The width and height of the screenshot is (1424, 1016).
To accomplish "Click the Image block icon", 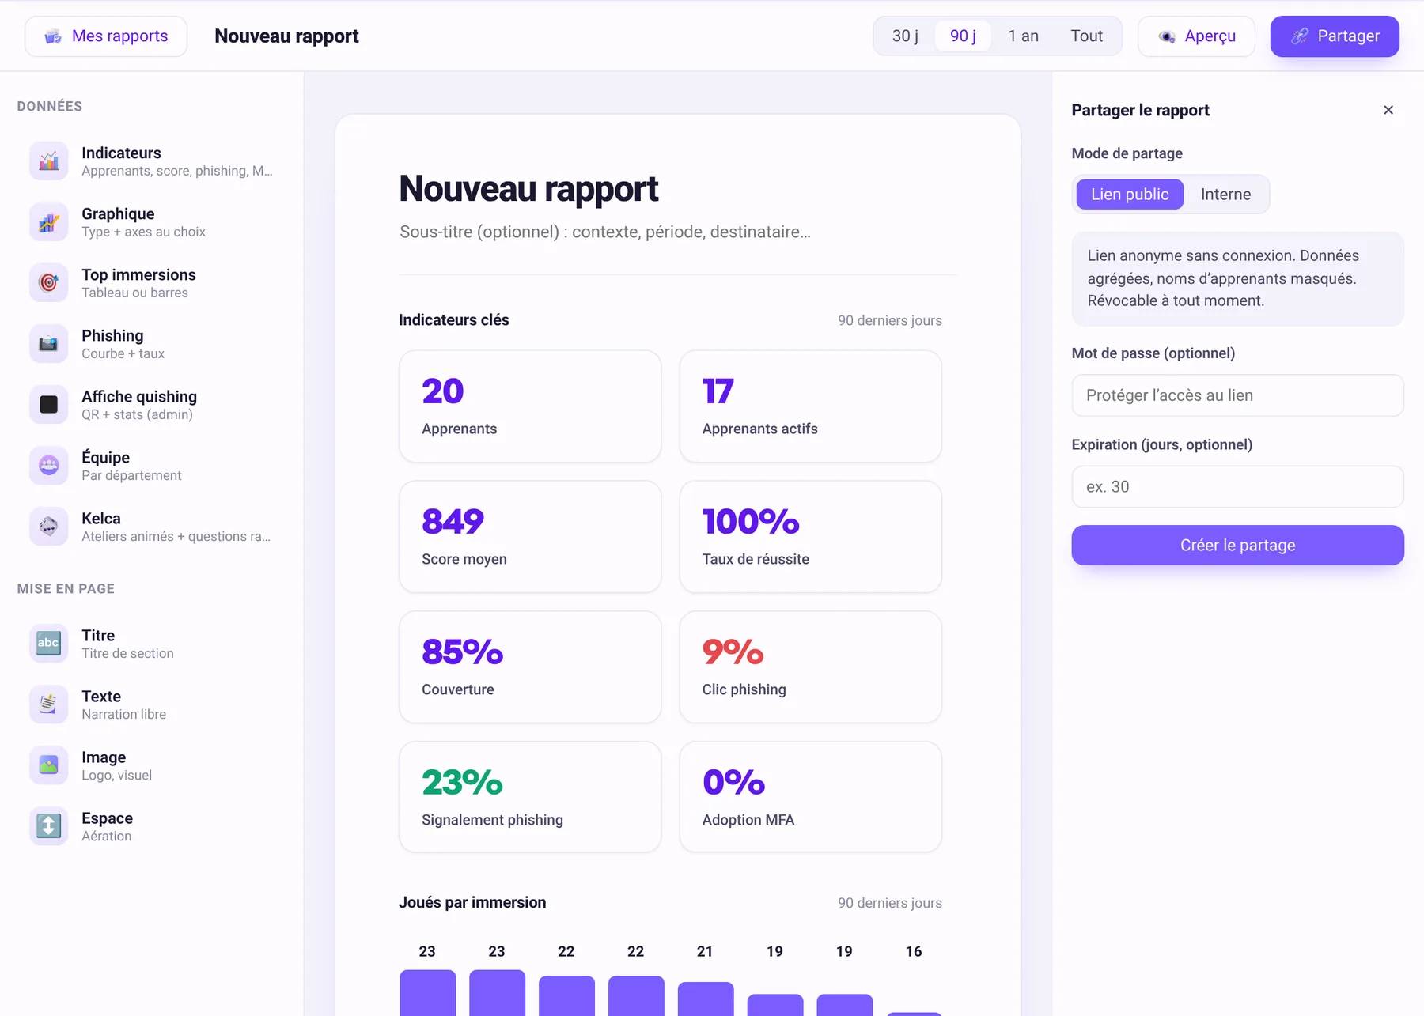I will point(49,765).
